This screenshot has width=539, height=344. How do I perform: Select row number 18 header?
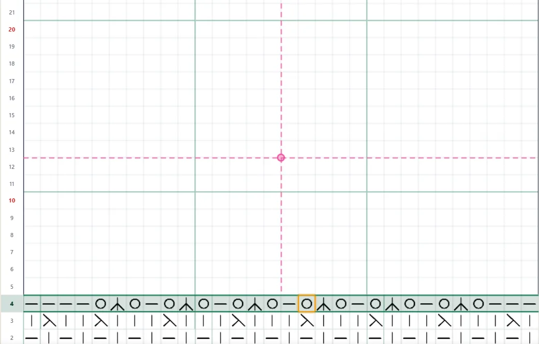12,64
